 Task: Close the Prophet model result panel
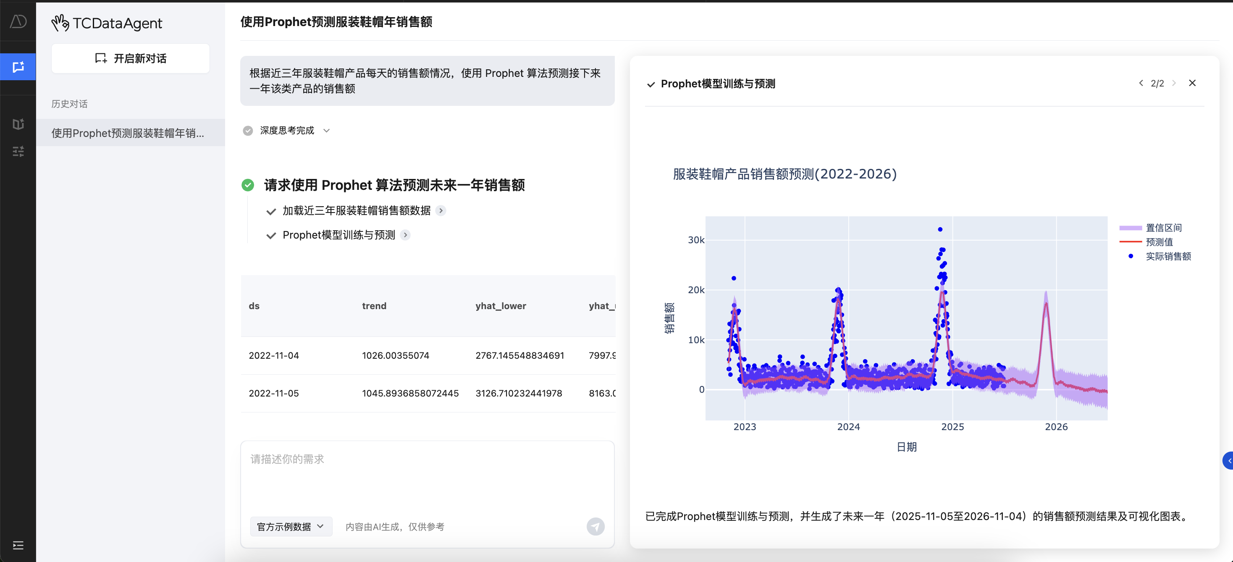(x=1192, y=83)
